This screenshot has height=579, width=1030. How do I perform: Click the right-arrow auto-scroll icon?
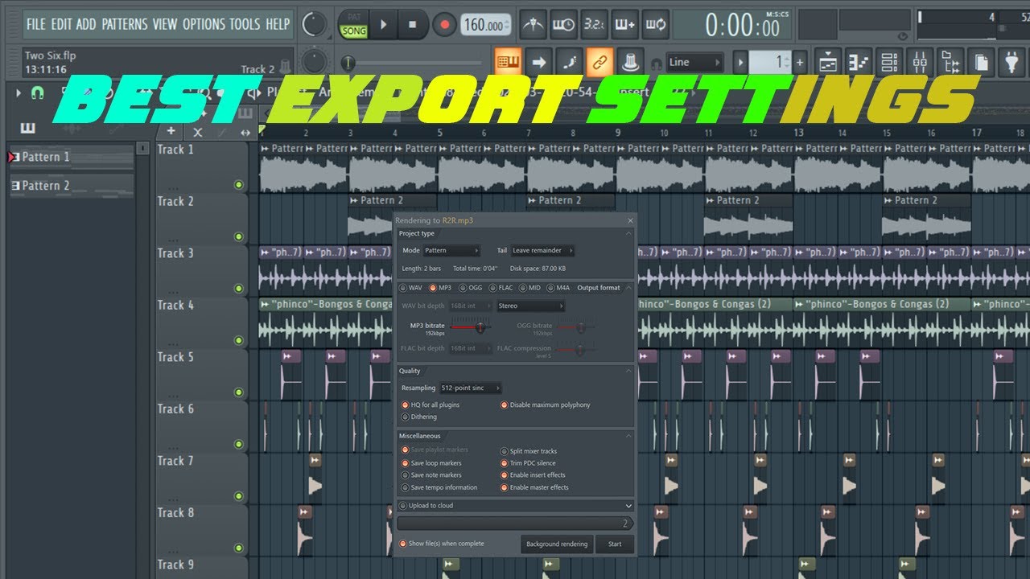(538, 62)
